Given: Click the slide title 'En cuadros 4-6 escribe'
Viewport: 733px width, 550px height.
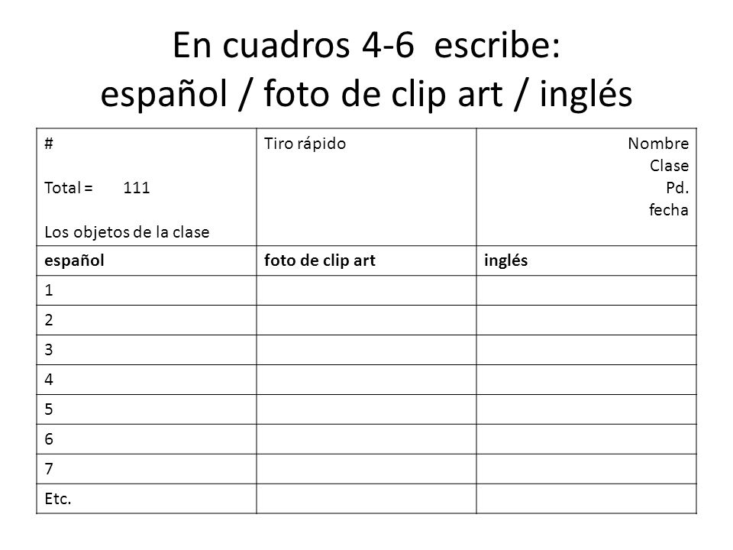Looking at the screenshot, I should point(366,45).
